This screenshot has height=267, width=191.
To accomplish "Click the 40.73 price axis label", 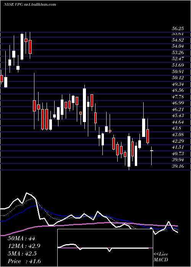I will pos(178,154).
